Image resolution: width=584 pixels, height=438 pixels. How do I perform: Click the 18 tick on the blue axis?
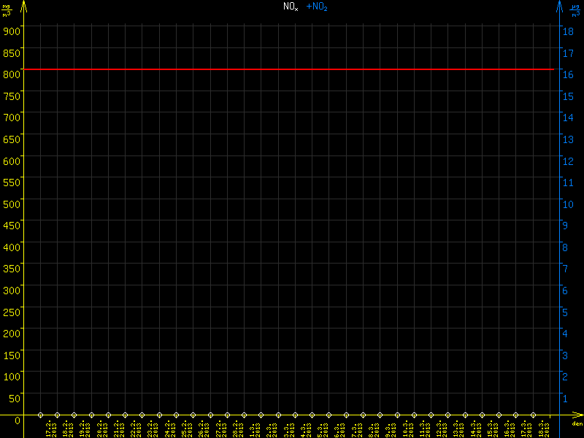point(567,31)
